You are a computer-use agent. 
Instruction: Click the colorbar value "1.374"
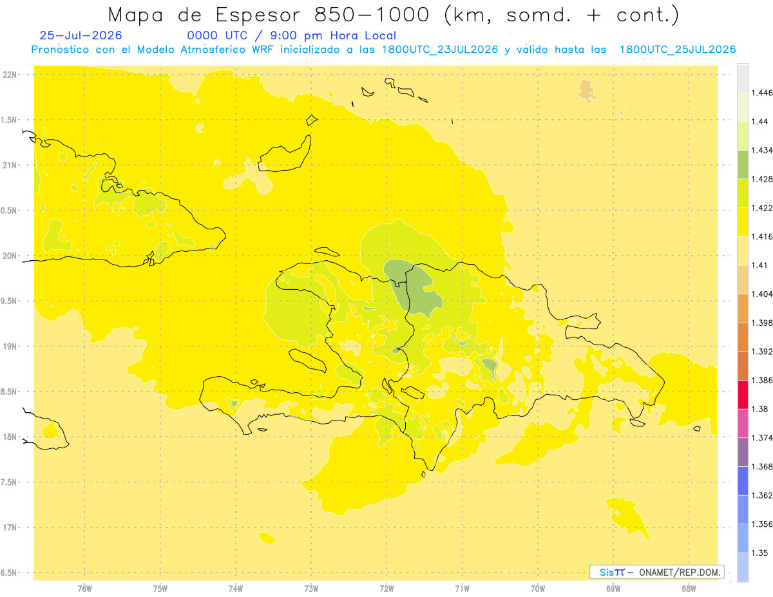[x=763, y=438]
